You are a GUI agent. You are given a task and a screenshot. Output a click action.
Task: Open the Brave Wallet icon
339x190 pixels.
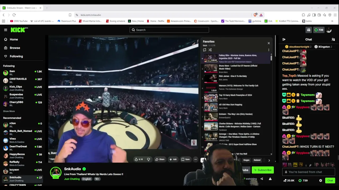coord(319,15)
